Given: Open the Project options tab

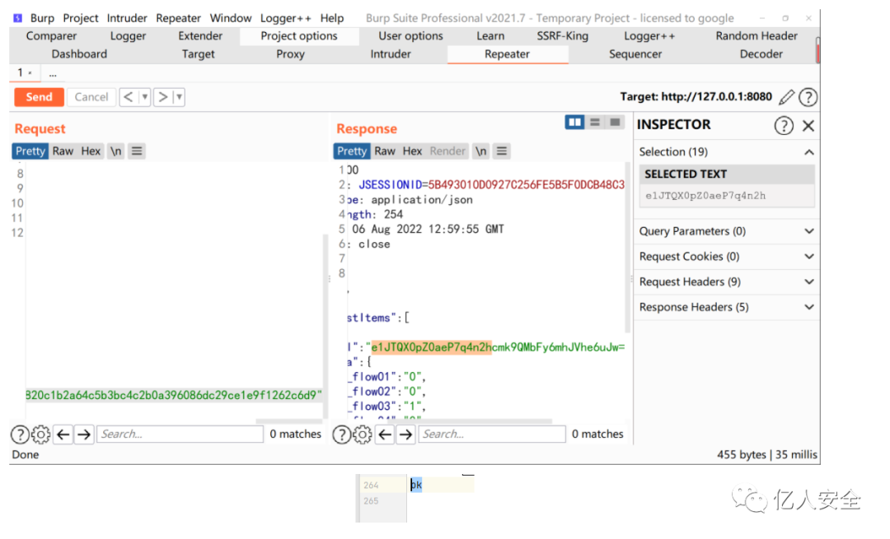Looking at the screenshot, I should (x=299, y=36).
